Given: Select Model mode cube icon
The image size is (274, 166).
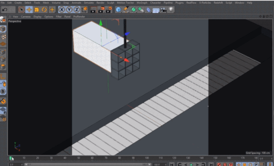Looking at the screenshot, I should 3,29.
